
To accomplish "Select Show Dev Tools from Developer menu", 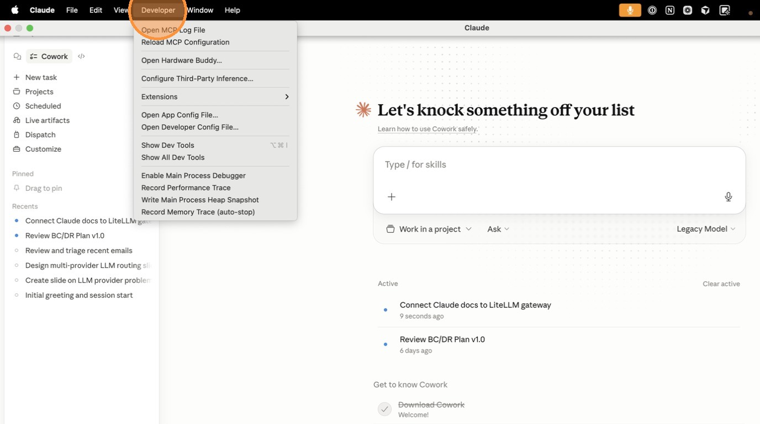I will (x=168, y=145).
